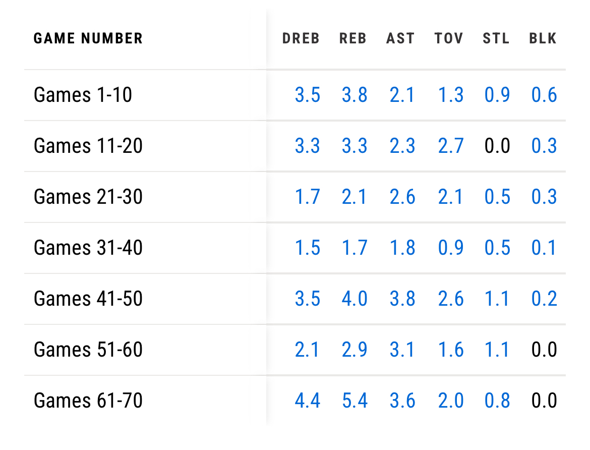Click Games 11-20 TOV value 2.7
This screenshot has width=590, height=450.
tap(451, 146)
